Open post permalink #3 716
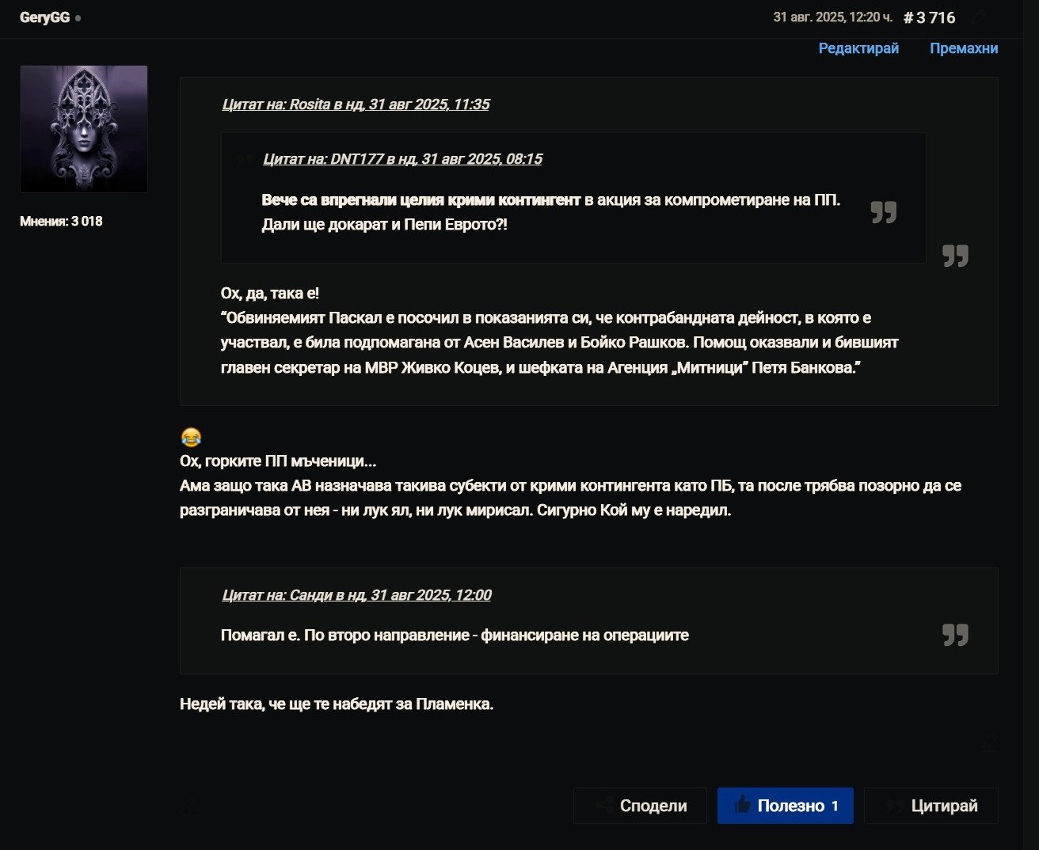 929,17
